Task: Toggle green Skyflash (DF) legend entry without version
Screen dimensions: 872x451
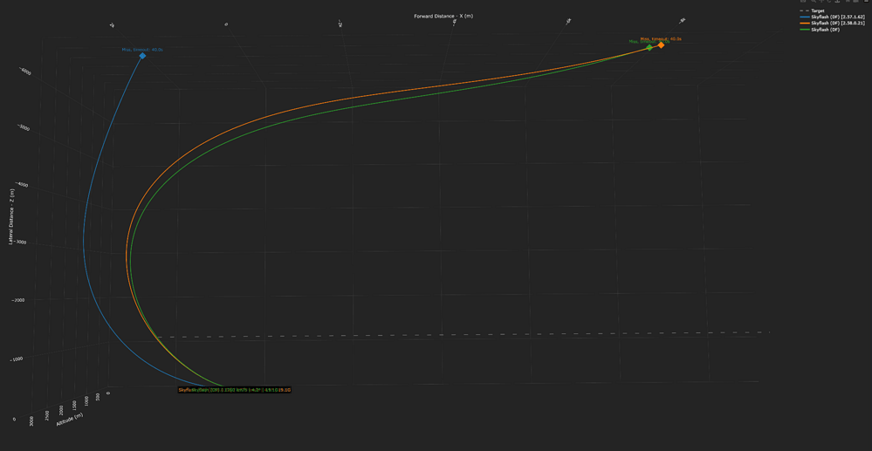Action: click(x=819, y=30)
